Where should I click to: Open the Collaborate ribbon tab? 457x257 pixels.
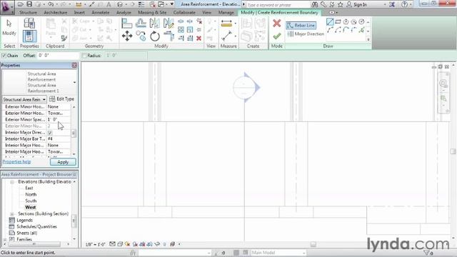(x=184, y=13)
